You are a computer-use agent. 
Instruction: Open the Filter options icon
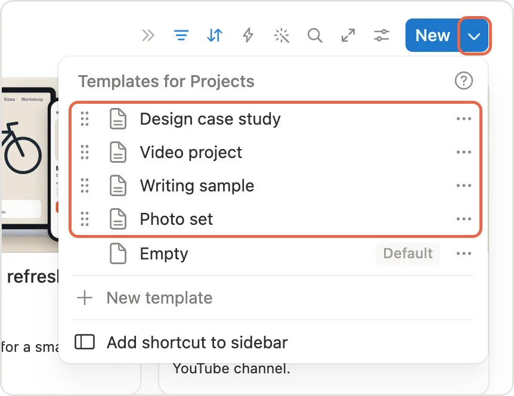click(x=181, y=35)
